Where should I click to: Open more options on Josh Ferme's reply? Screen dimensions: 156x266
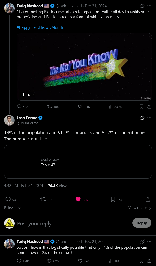(x=149, y=118)
